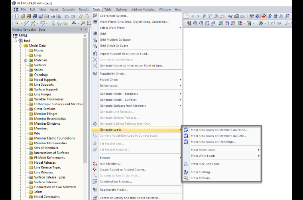Screen dimensions: 303x200
Task: Click the New Line tool icon
Action: coord(26,24)
